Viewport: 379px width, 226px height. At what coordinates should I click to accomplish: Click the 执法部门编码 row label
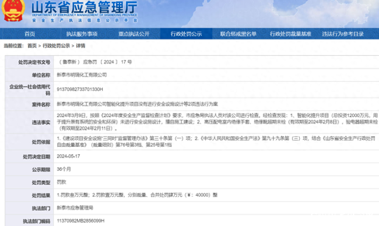pos(37,221)
